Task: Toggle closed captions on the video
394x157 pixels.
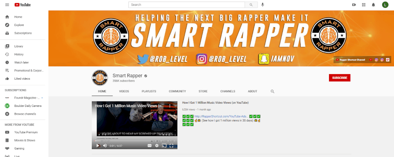Action: pyautogui.click(x=149, y=146)
